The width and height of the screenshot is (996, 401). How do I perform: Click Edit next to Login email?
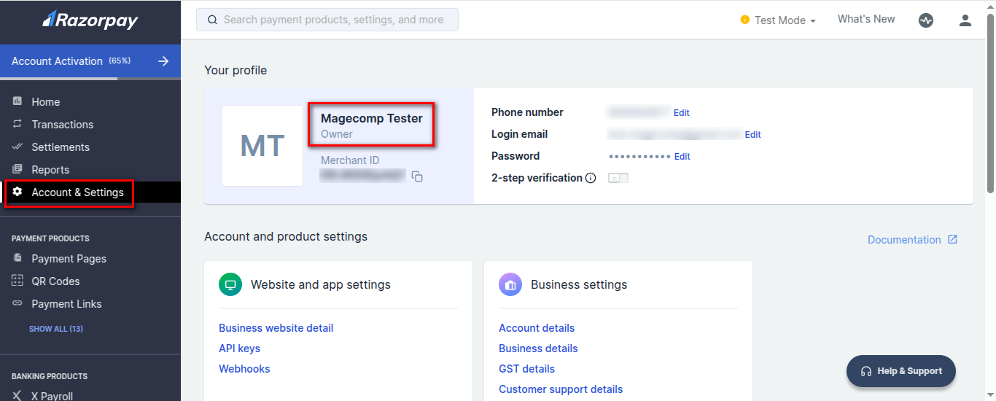point(752,135)
